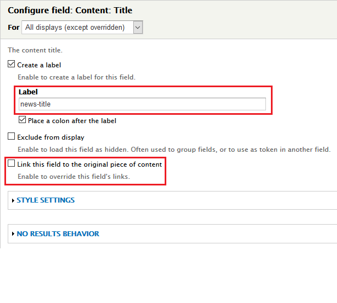Click the bold 'Label' heading above the text field

click(x=28, y=92)
